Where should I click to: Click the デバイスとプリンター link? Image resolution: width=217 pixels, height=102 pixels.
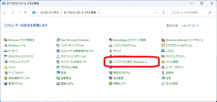tap(175, 56)
